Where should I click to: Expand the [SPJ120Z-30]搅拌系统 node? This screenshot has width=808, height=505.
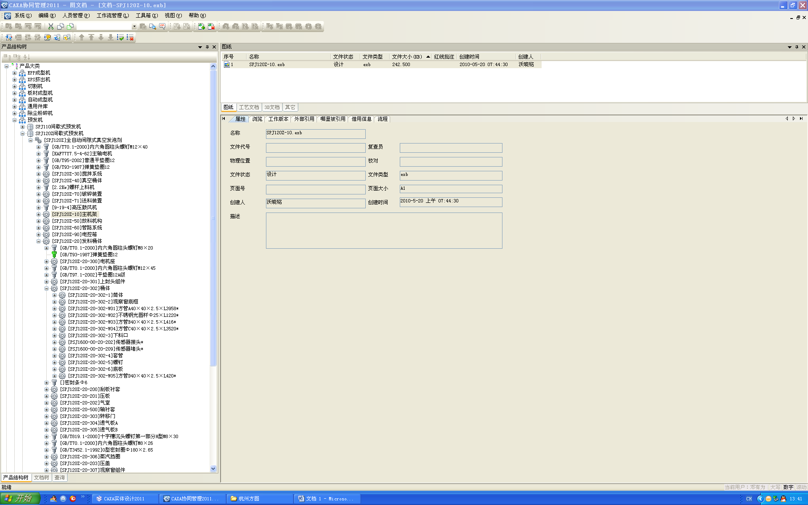tap(38, 174)
